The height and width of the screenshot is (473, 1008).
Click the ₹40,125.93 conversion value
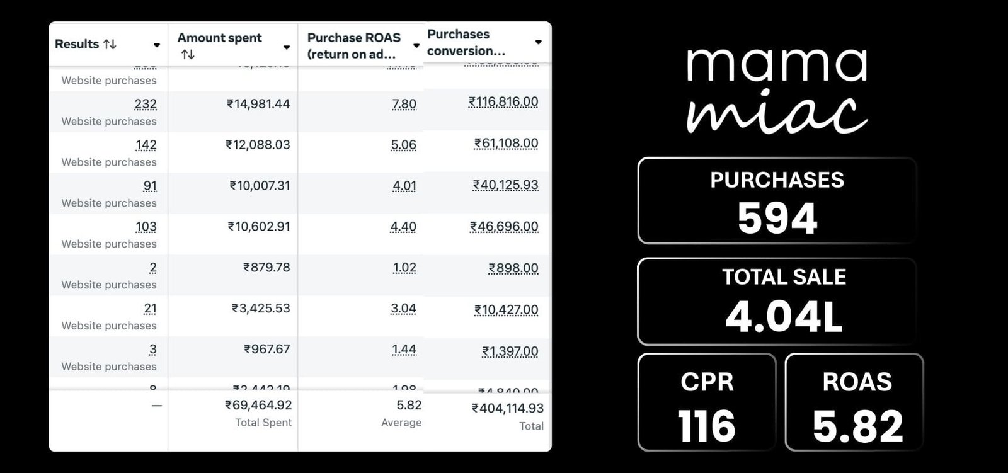(505, 185)
